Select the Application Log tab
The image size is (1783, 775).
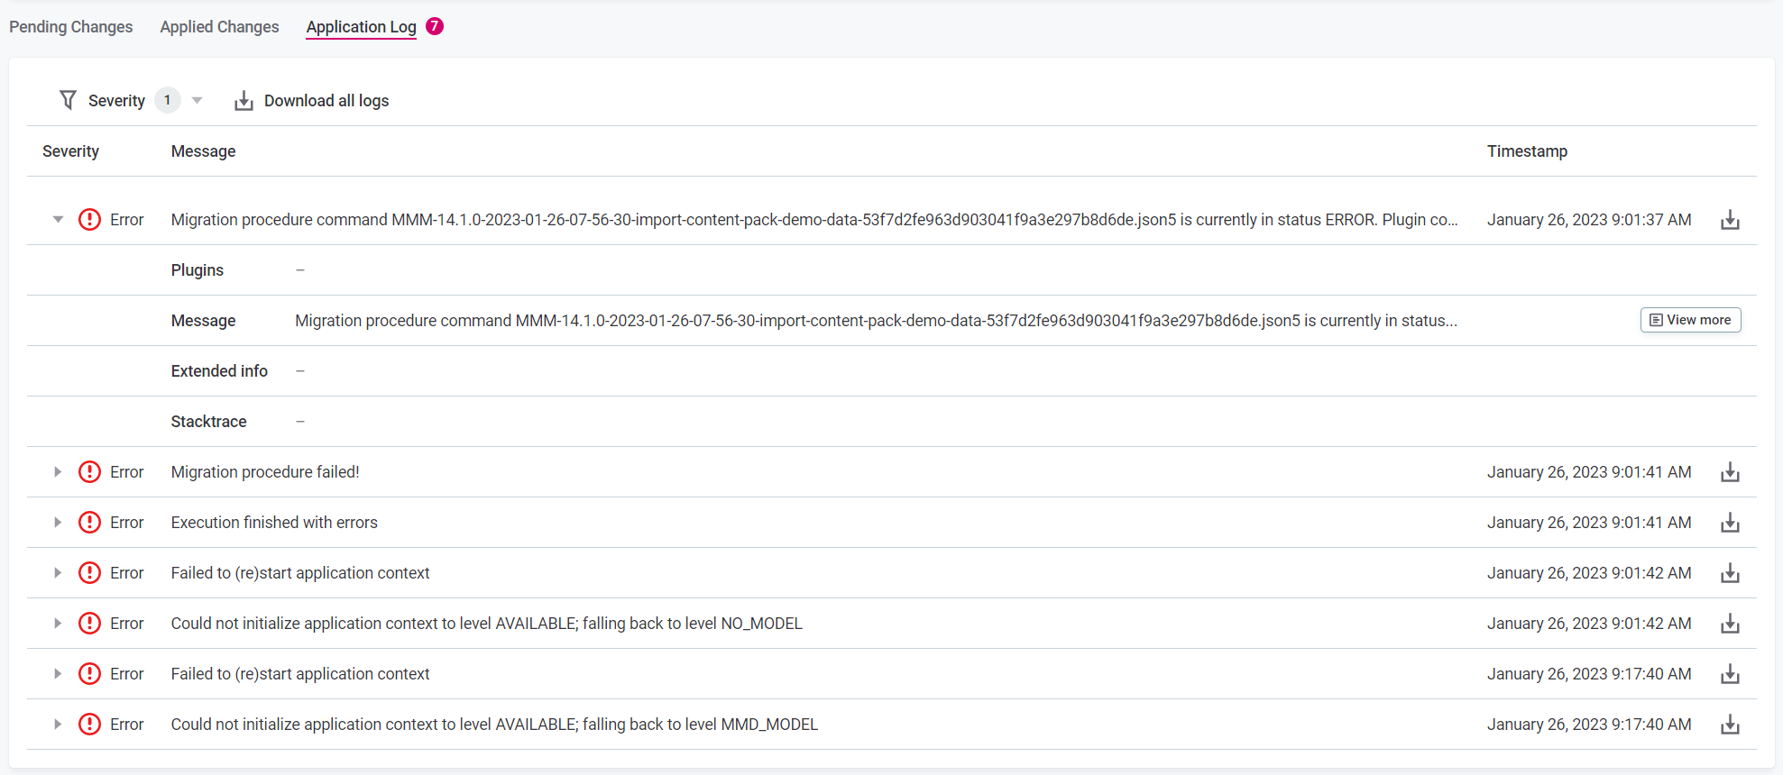coord(361,27)
